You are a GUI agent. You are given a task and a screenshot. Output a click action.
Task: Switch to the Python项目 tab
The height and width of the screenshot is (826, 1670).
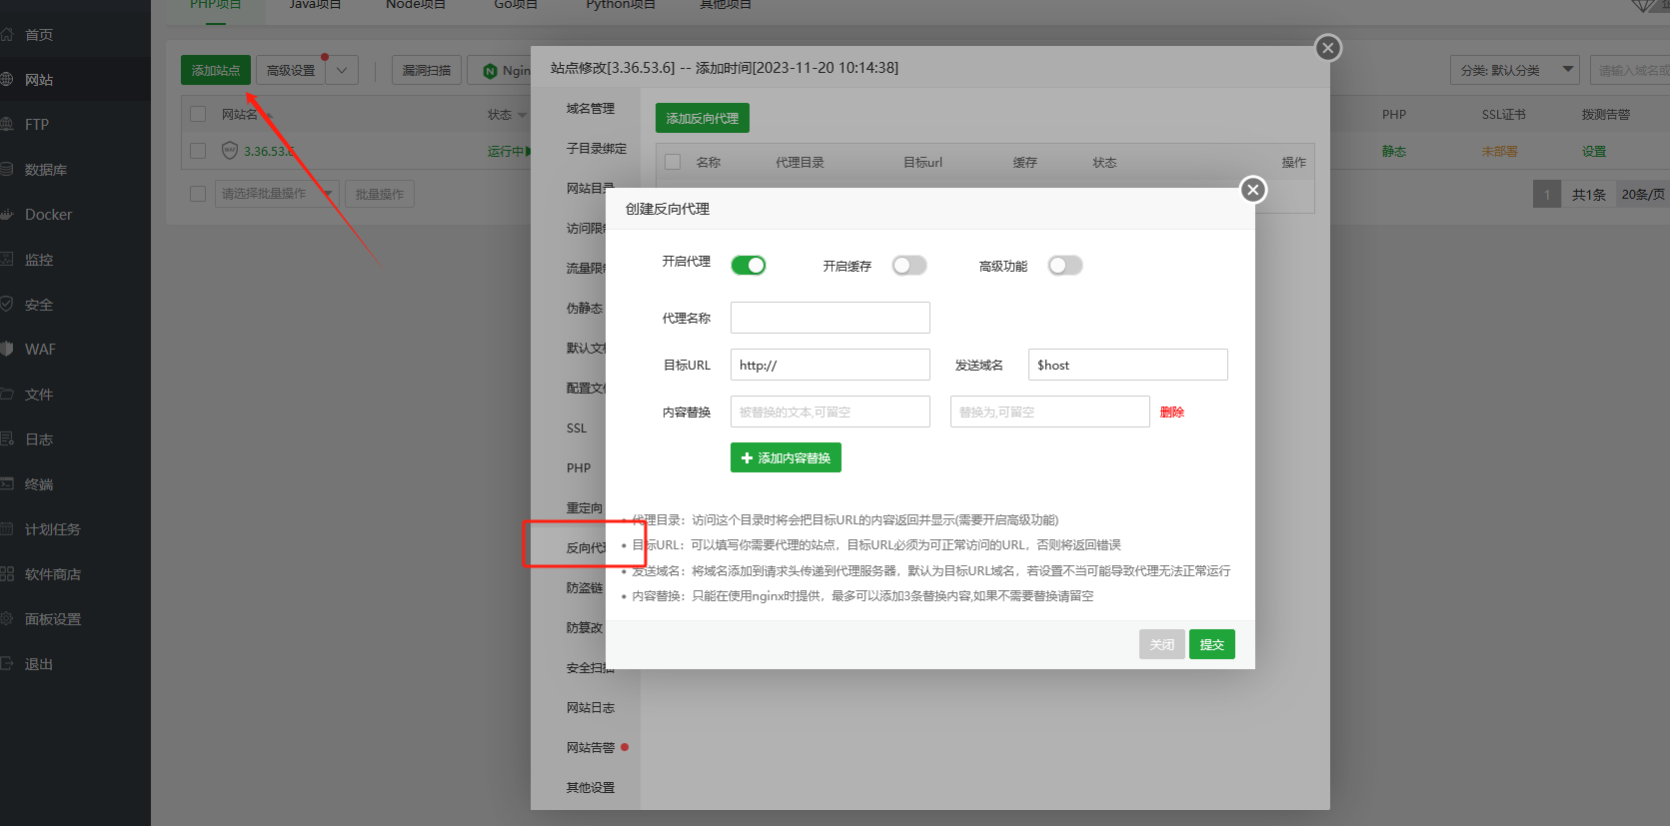pos(621,5)
